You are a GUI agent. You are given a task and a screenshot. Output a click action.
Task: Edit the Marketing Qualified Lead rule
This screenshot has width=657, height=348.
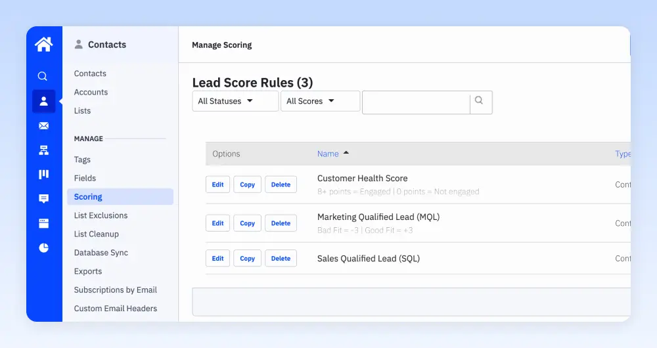click(218, 223)
